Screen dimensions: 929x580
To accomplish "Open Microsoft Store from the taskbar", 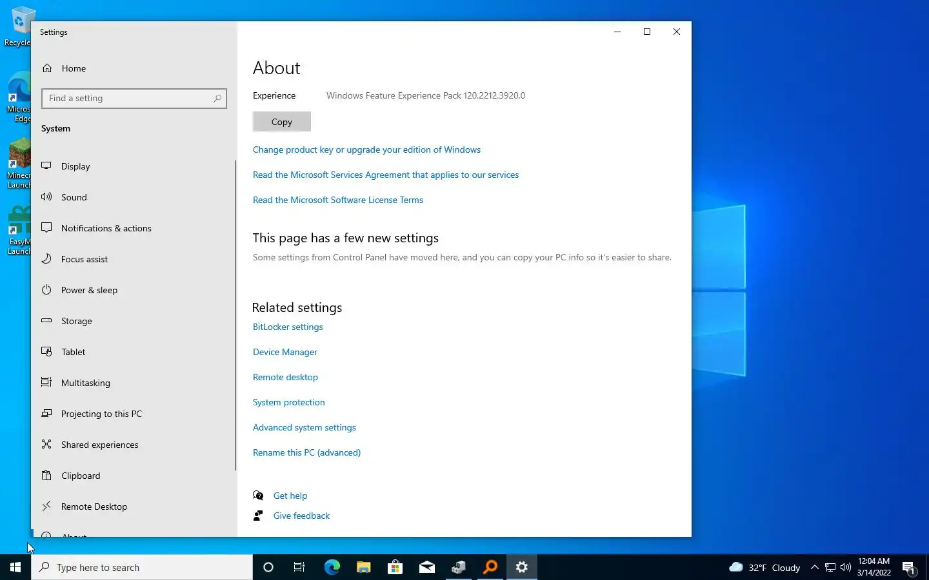I will click(395, 567).
